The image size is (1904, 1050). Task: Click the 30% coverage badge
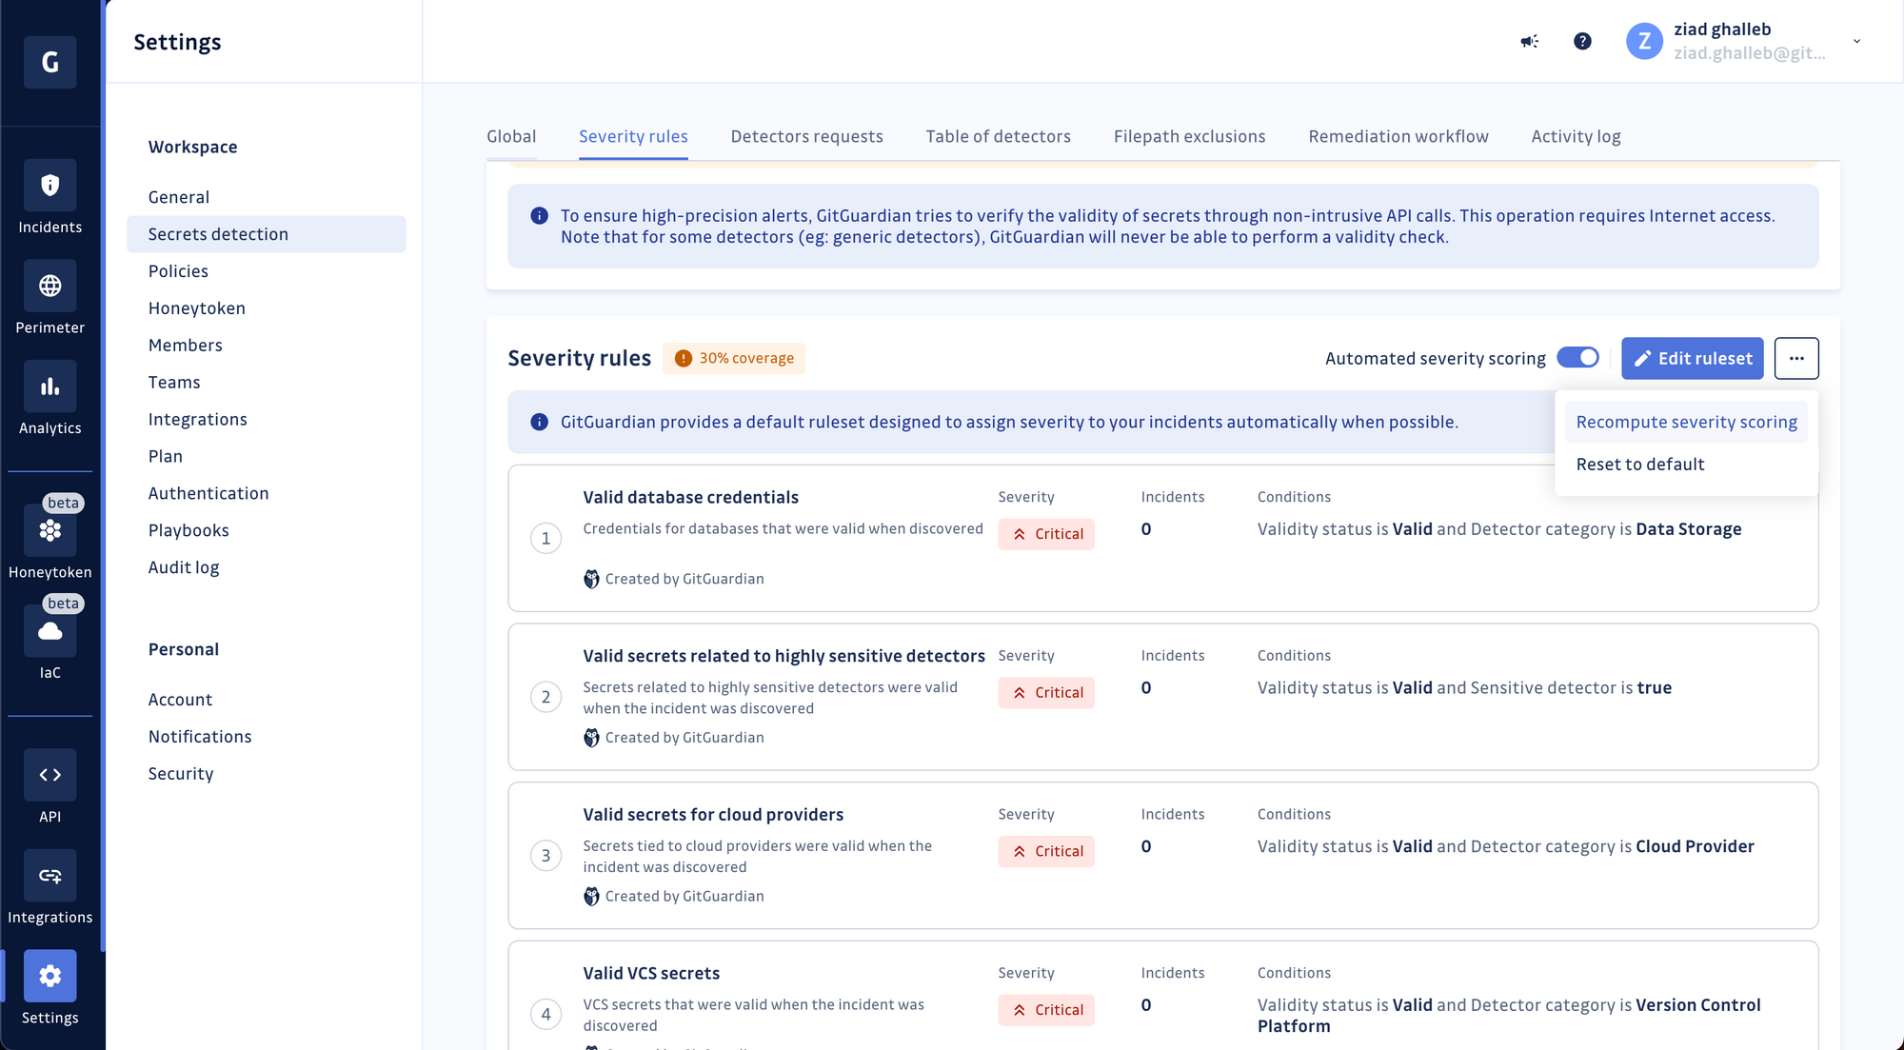pos(734,358)
